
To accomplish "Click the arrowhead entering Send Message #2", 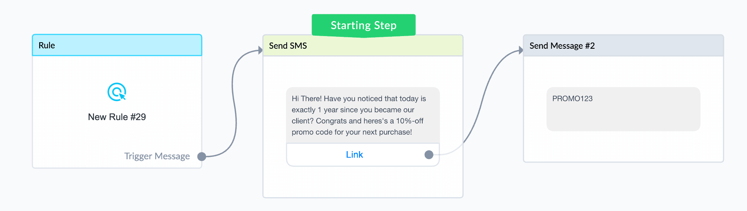I will 521,50.
